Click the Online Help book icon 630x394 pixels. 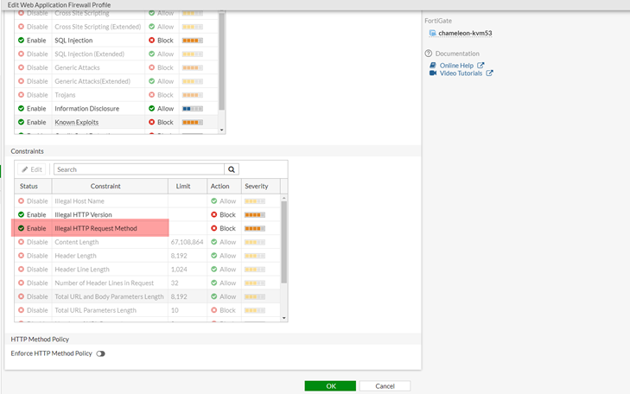[x=433, y=66]
